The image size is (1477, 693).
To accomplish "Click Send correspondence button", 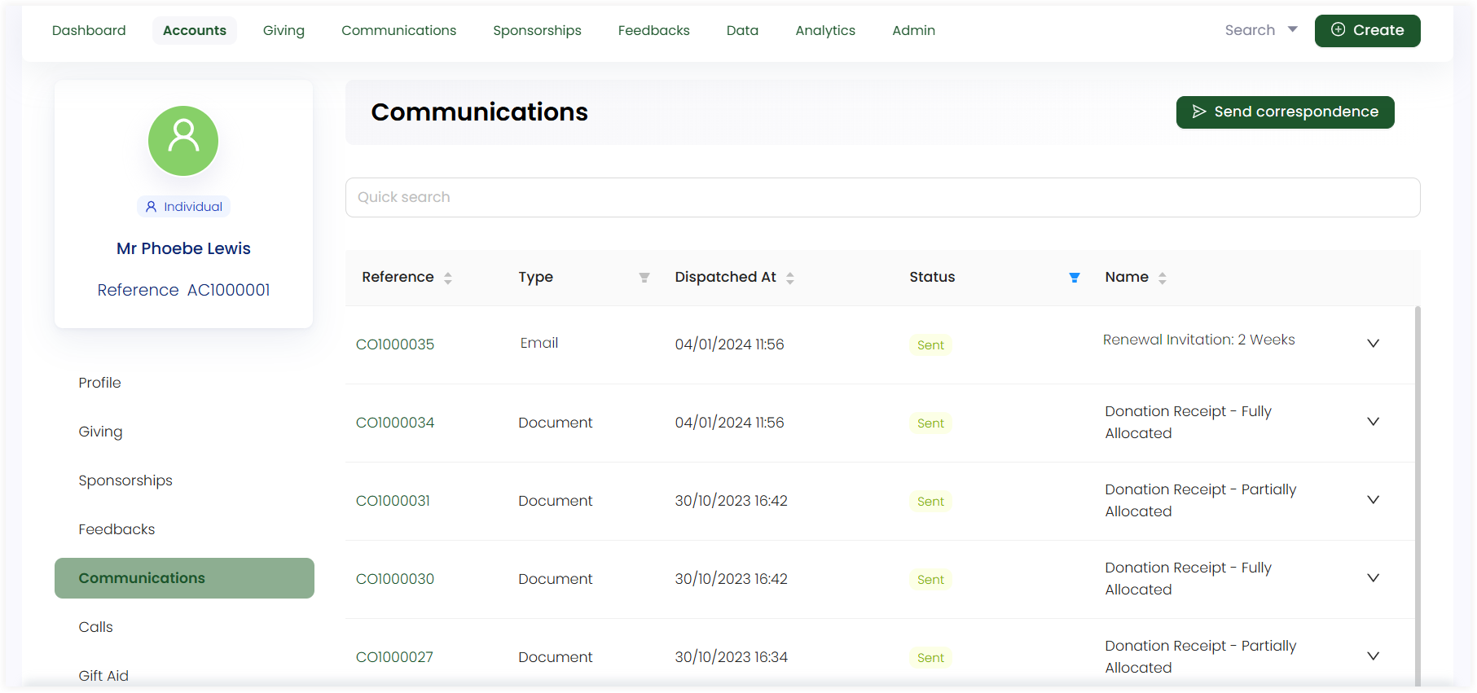I will (1285, 112).
